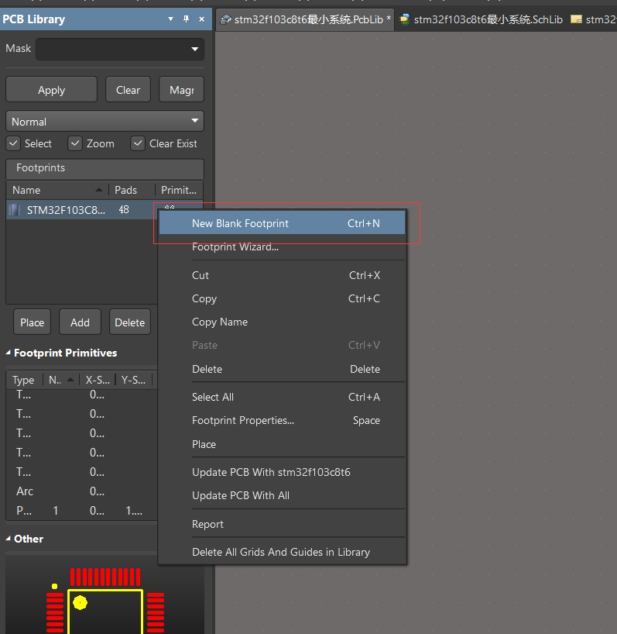The height and width of the screenshot is (634, 617).
Task: Collapse the Other section
Action: point(8,539)
